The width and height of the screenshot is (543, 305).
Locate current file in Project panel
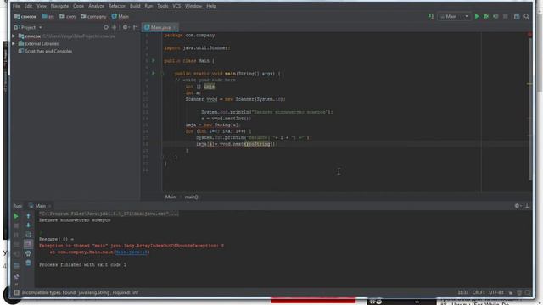pyautogui.click(x=106, y=27)
